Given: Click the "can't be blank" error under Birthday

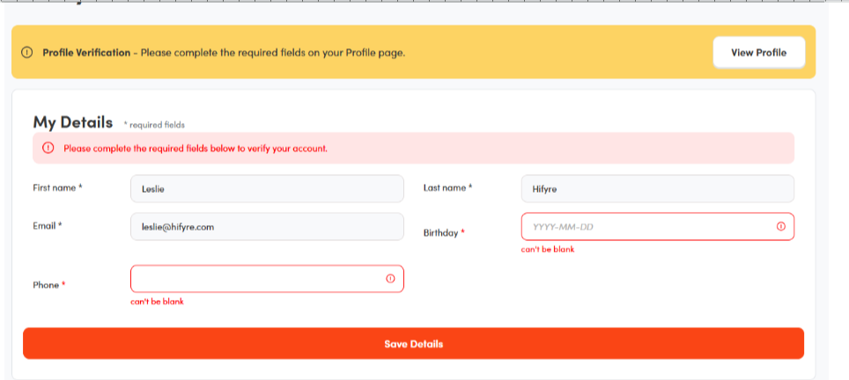Looking at the screenshot, I should [548, 250].
